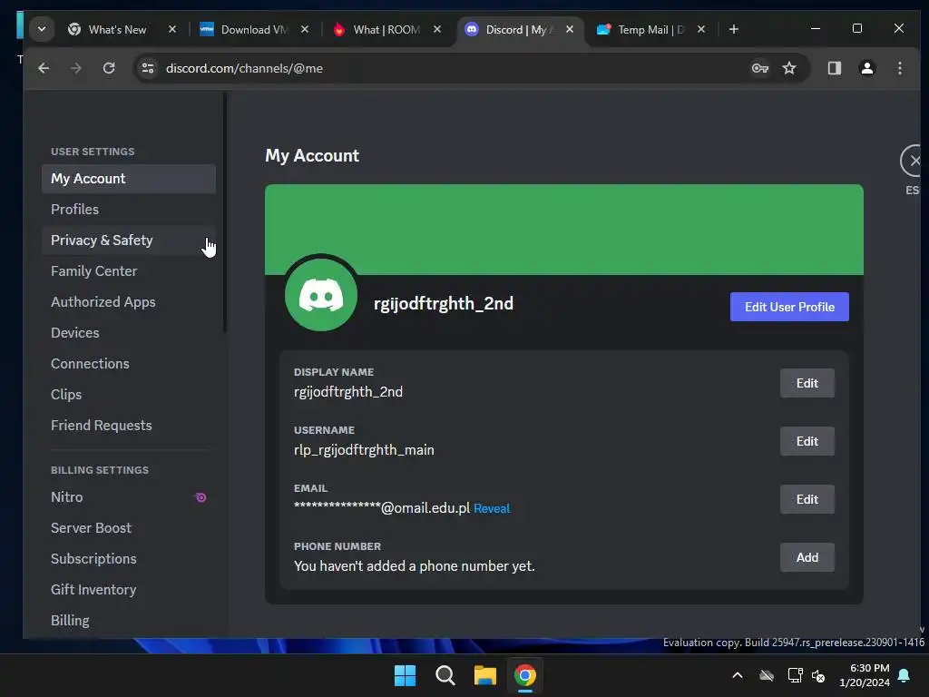The height and width of the screenshot is (697, 929).
Task: Open a new browser tab
Action: click(733, 29)
